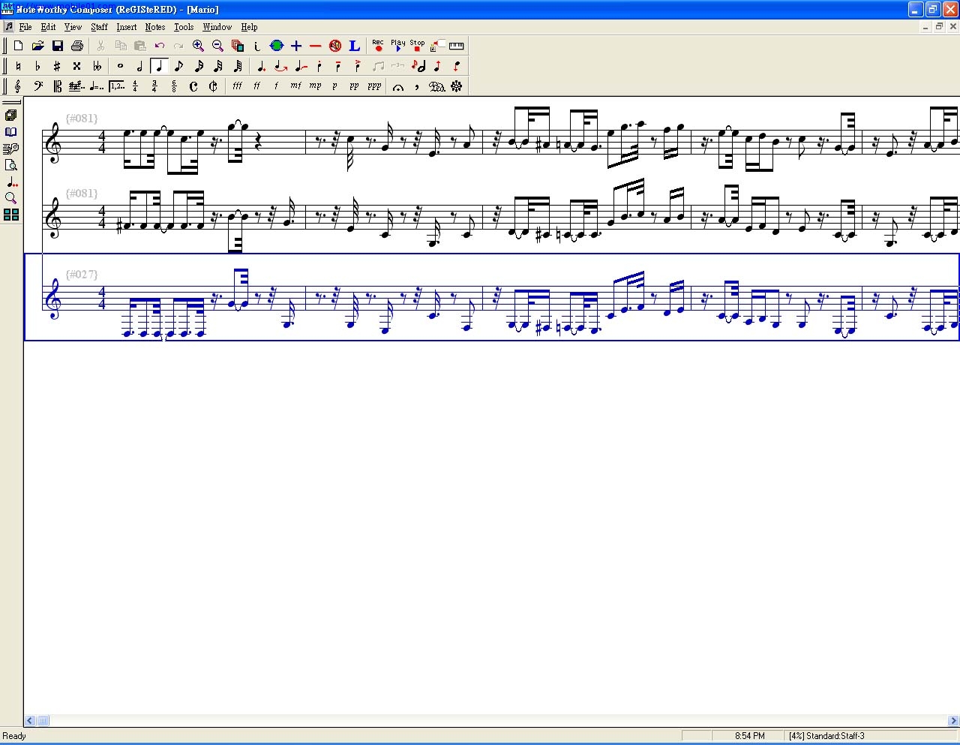Toggle the dotted note modifier

tap(261, 66)
